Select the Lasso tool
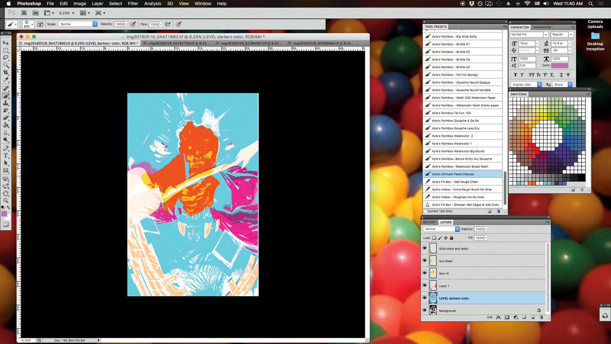611x344 pixels. pos(6,58)
